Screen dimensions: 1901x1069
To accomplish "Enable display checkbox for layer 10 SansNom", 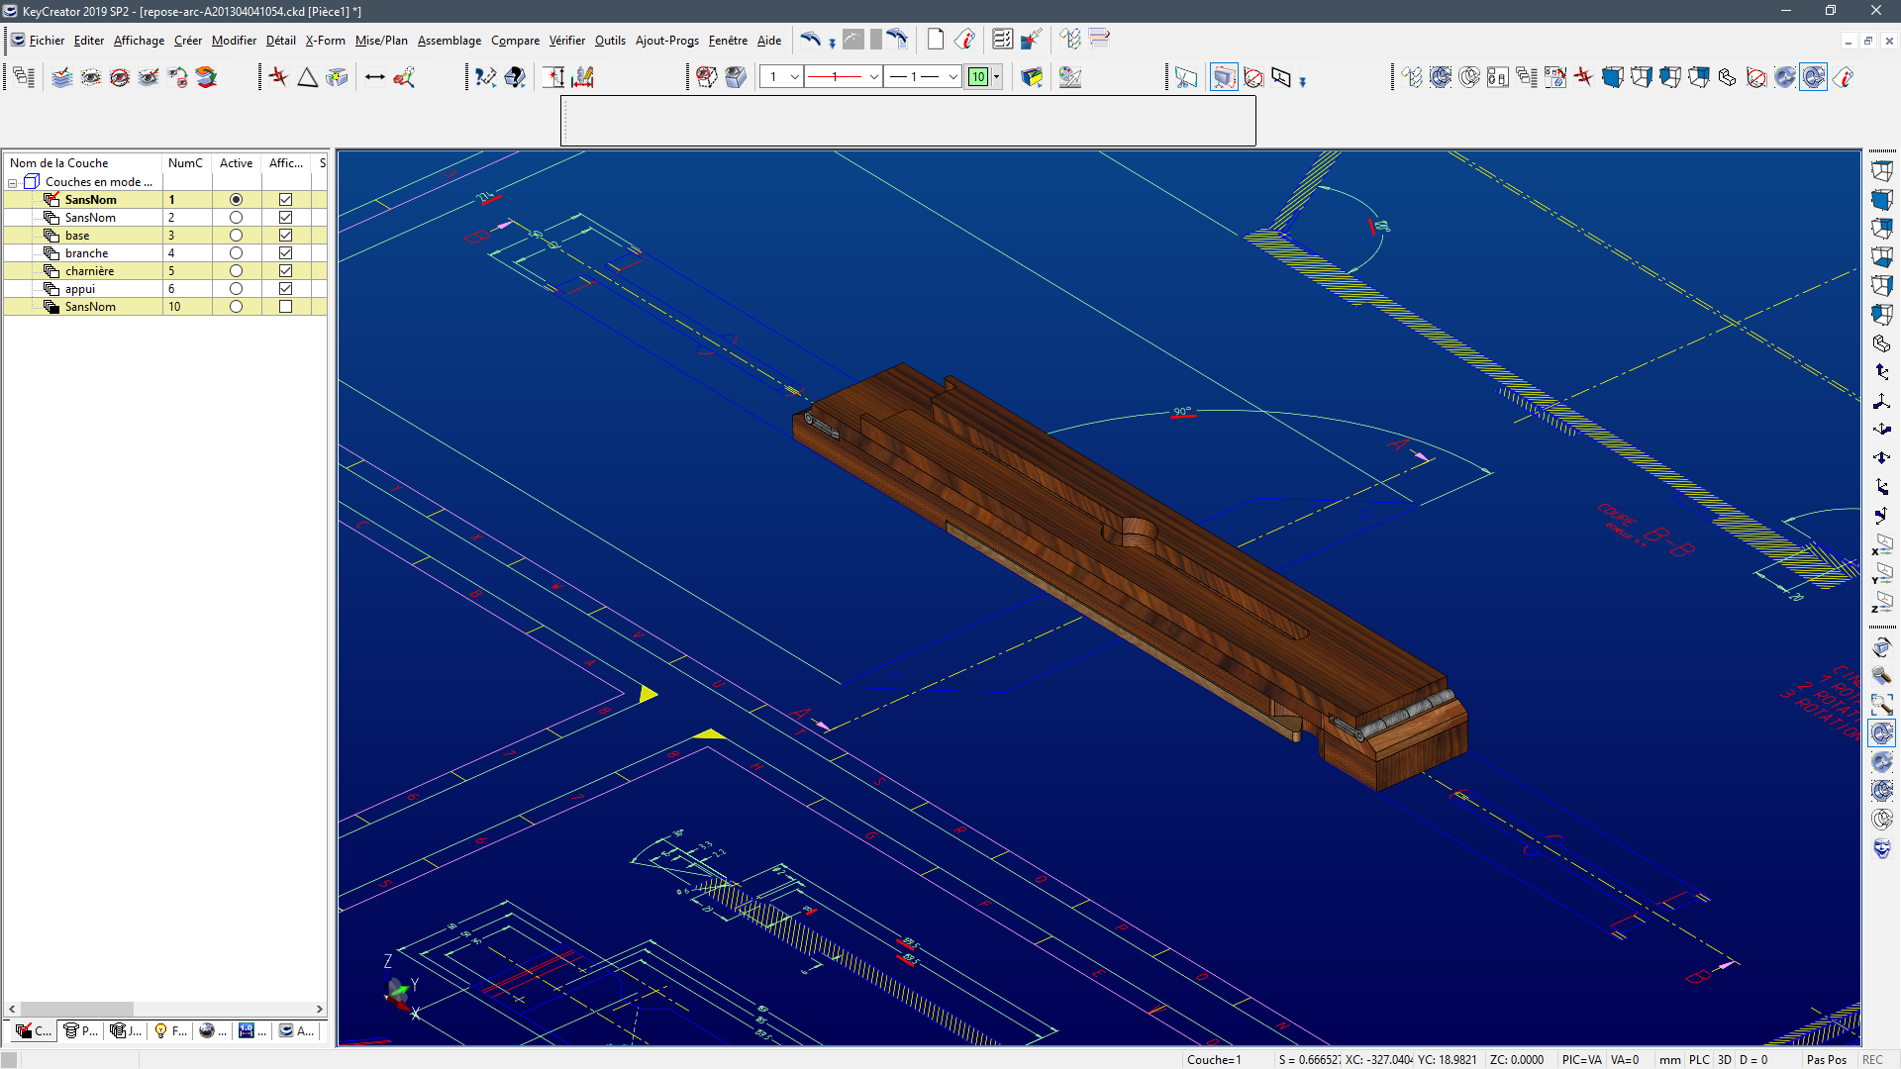I will (x=285, y=307).
